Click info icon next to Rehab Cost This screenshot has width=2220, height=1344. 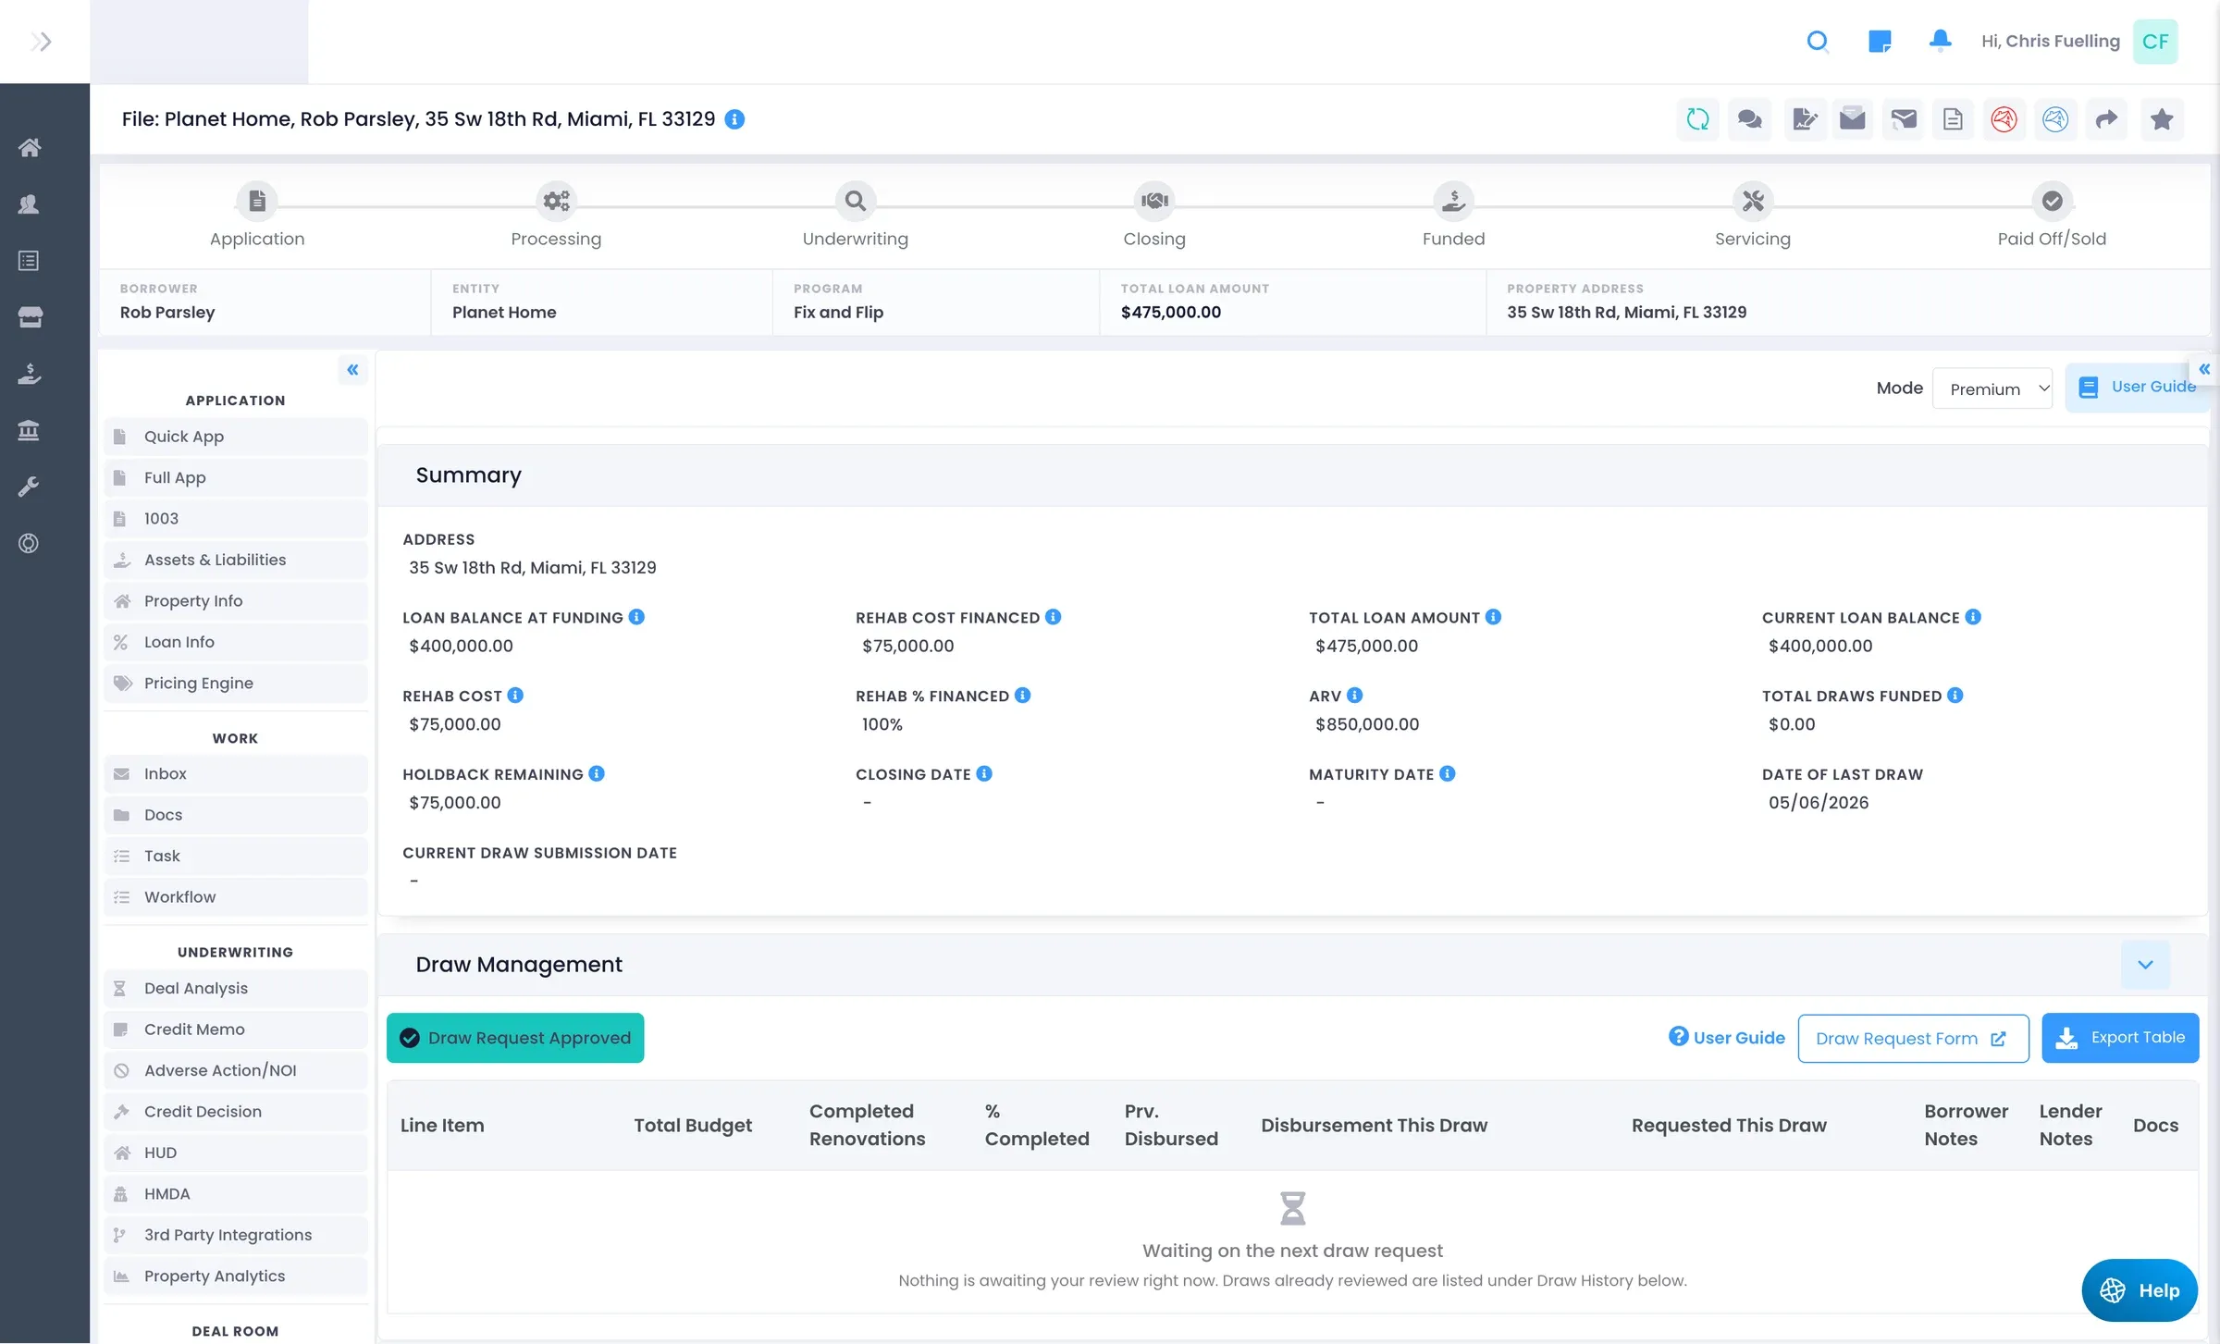click(x=515, y=696)
